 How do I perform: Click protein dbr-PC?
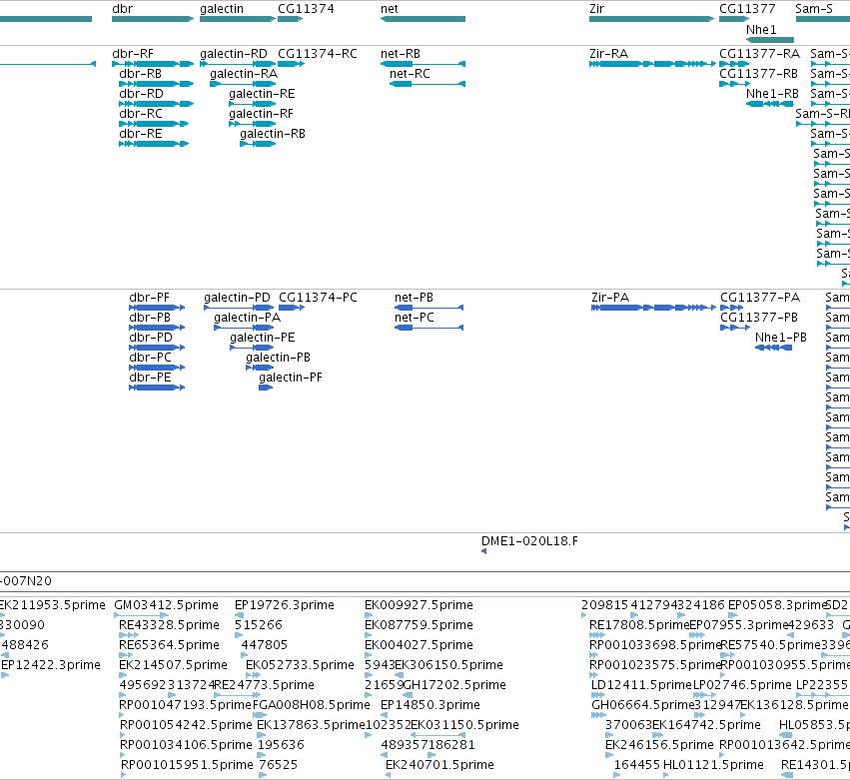coord(150,358)
